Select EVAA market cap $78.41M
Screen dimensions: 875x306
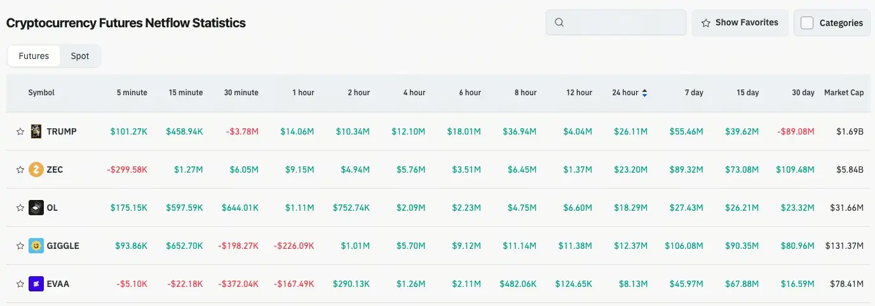click(x=847, y=284)
